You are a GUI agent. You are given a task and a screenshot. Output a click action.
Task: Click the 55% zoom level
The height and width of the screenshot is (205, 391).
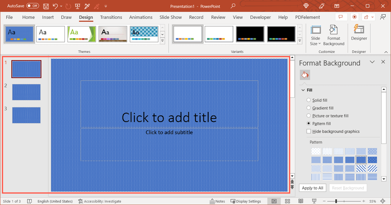(373, 201)
